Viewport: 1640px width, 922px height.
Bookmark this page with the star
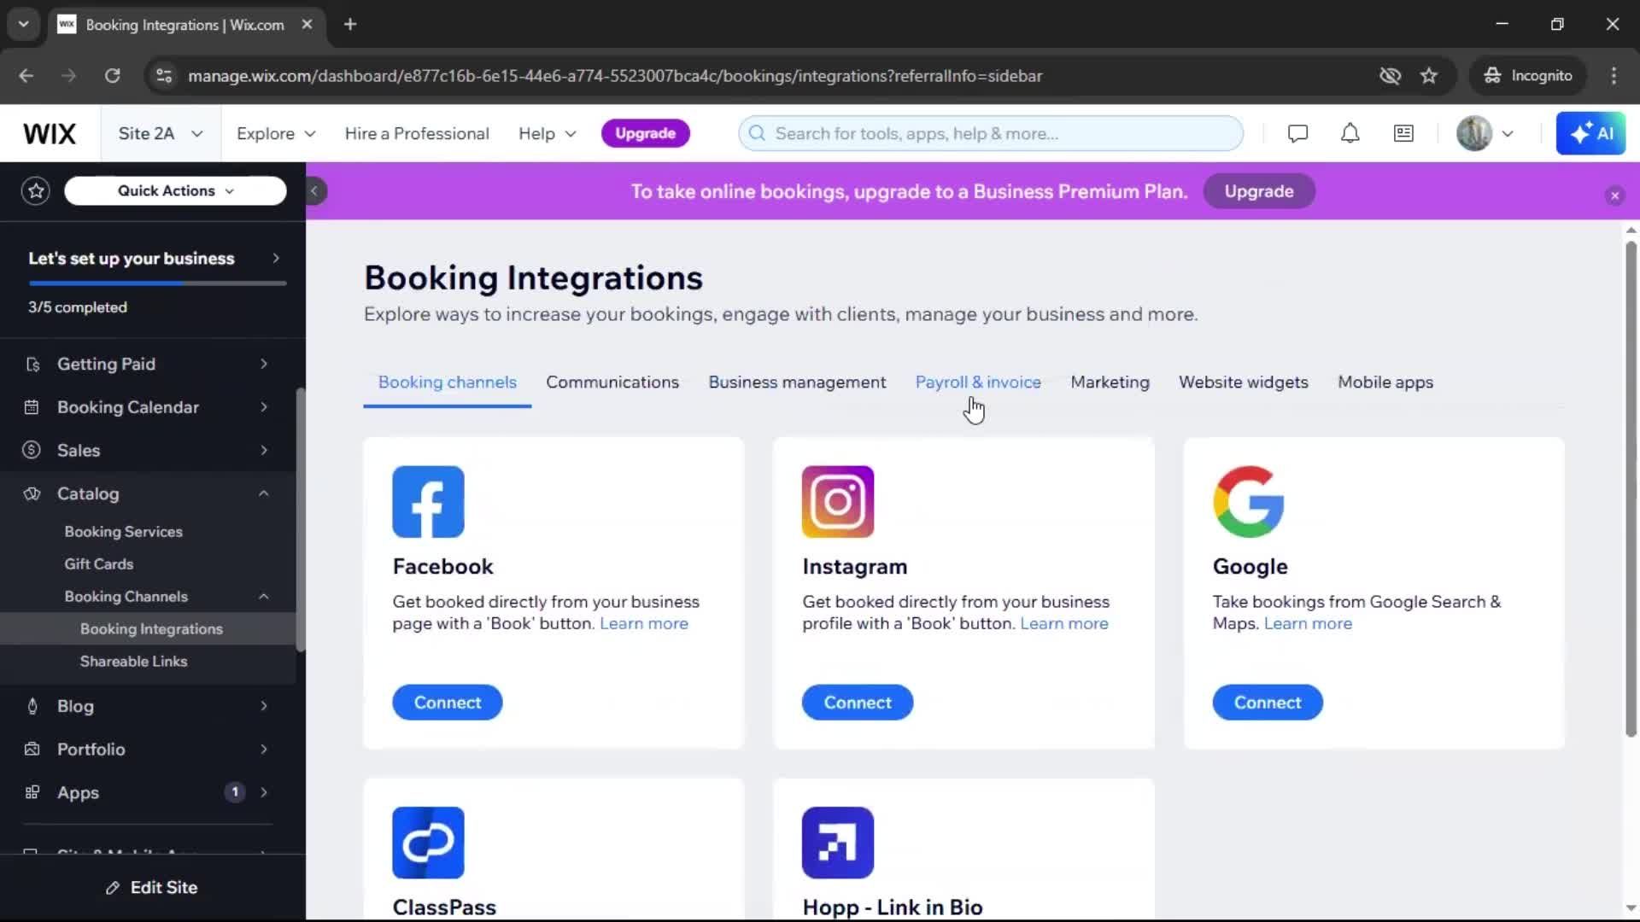[x=1428, y=76]
